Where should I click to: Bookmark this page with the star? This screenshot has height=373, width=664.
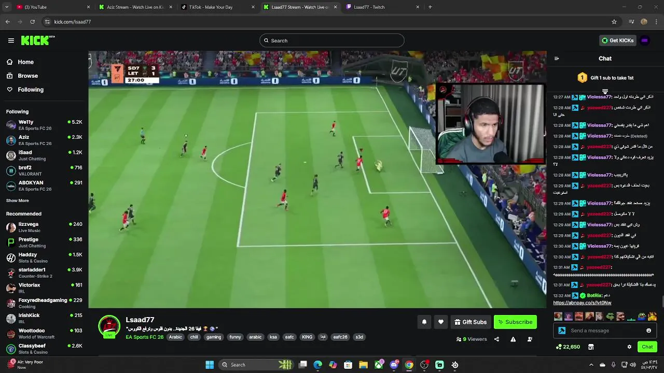coord(614,22)
